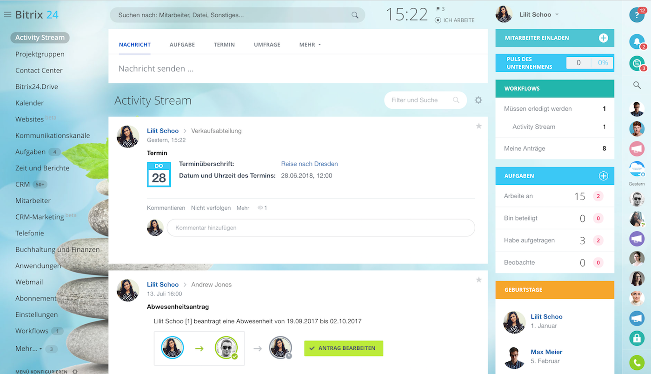This screenshot has height=374, width=651.
Task: Open the Beobachte tasks row
Action: pyautogui.click(x=555, y=262)
